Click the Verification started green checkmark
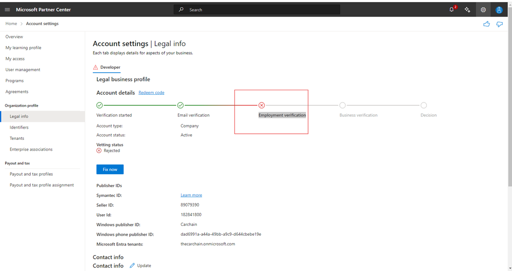 99,105
